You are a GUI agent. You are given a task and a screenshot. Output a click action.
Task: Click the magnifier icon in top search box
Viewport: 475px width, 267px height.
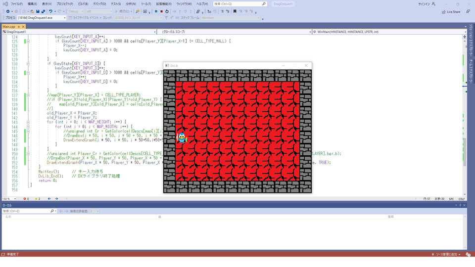(264, 4)
